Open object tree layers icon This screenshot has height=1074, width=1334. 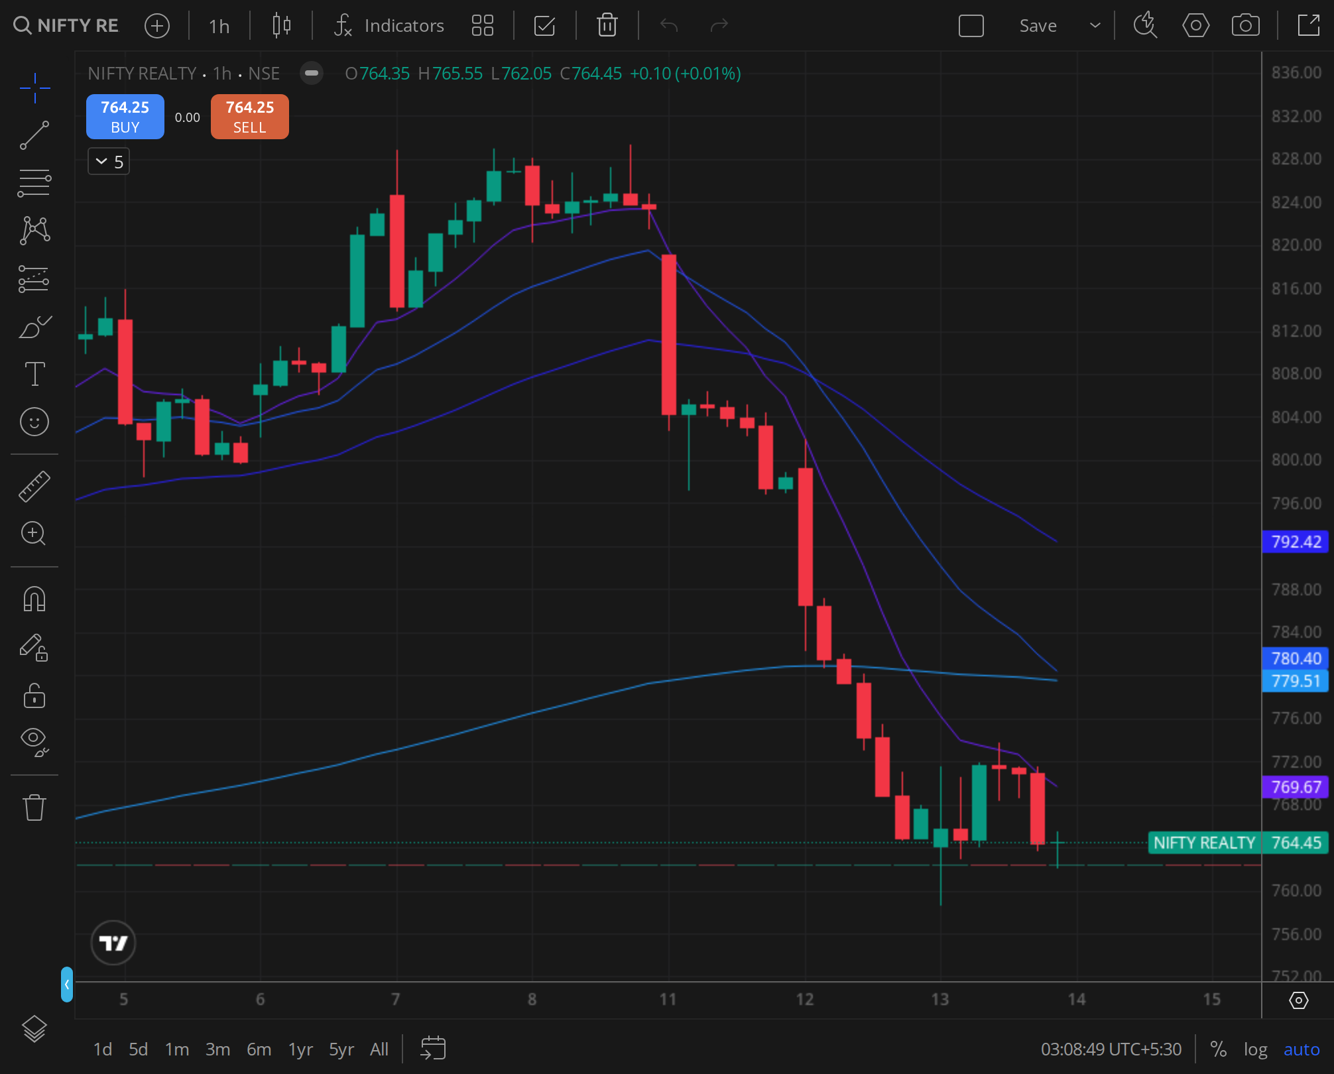[x=34, y=1029]
